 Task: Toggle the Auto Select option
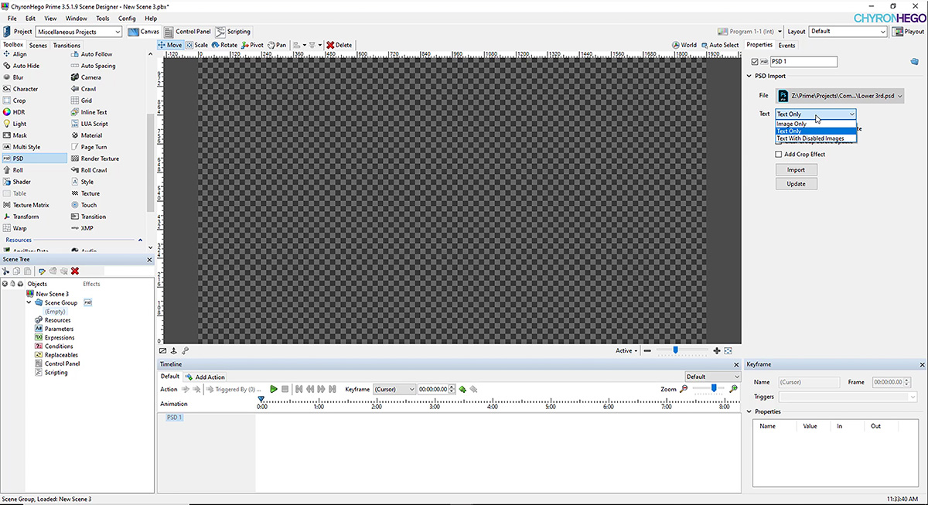(x=719, y=45)
